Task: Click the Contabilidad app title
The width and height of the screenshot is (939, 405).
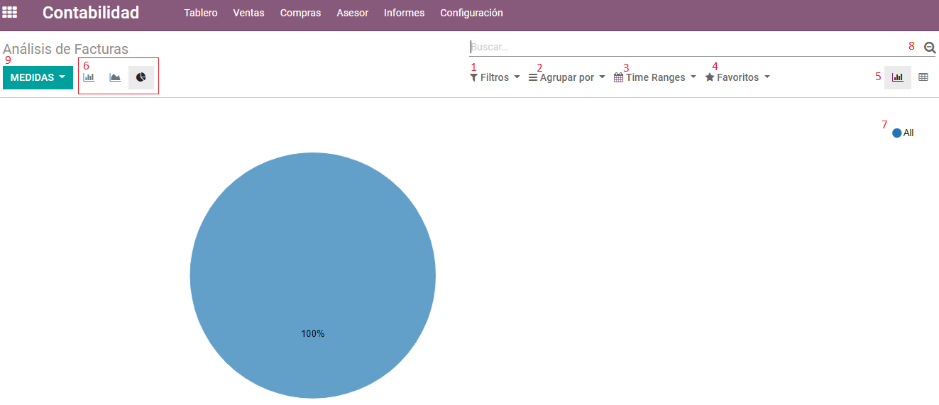Action: (91, 13)
